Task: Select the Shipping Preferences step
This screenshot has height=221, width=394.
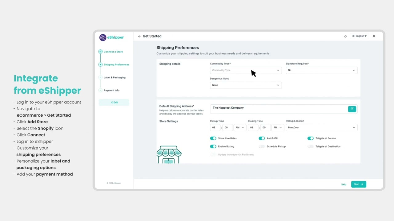Action: (x=116, y=64)
